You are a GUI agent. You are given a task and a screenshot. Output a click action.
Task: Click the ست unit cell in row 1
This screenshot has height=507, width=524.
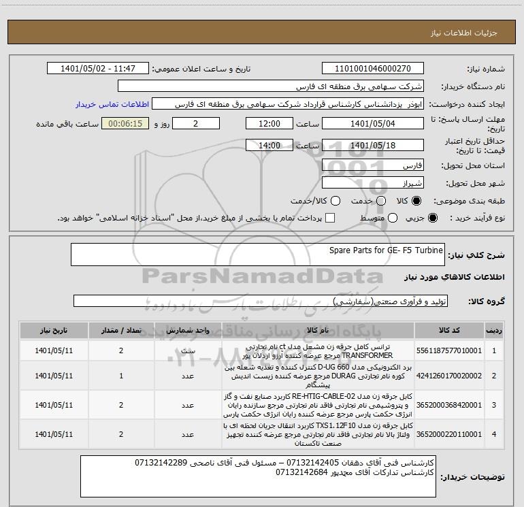pyautogui.click(x=188, y=350)
